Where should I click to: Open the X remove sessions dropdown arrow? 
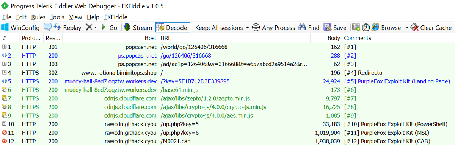point(96,28)
